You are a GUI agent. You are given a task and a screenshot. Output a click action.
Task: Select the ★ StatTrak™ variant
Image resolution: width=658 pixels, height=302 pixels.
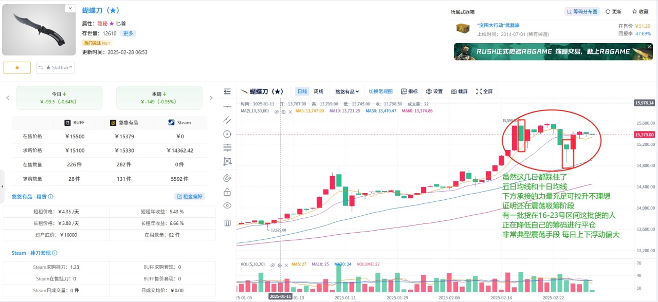pos(55,67)
